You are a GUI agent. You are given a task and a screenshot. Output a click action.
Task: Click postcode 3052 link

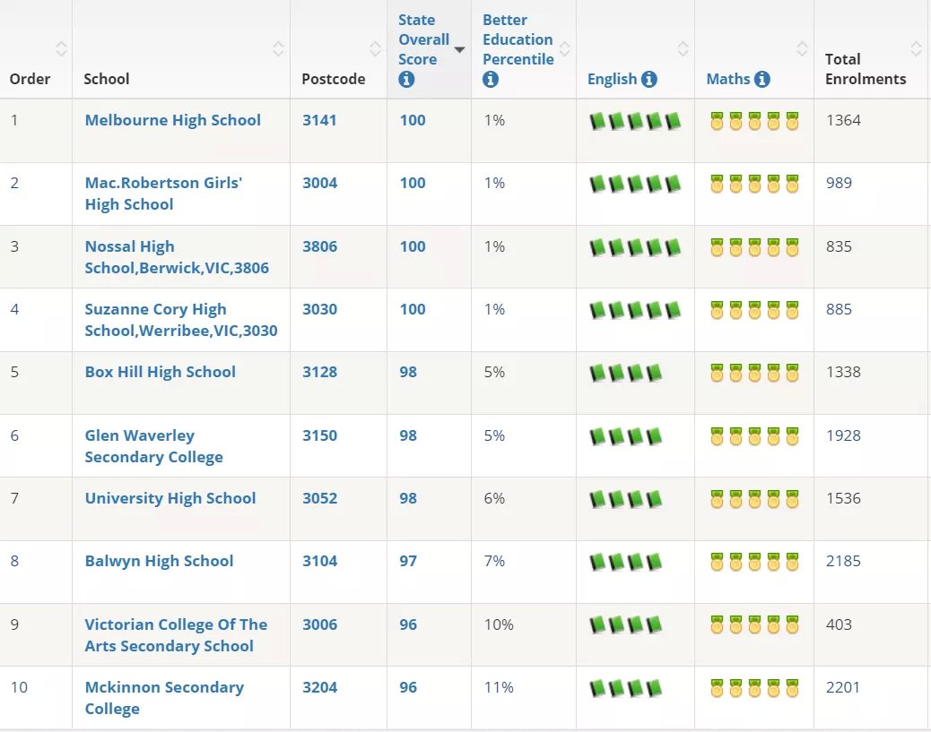click(x=319, y=498)
